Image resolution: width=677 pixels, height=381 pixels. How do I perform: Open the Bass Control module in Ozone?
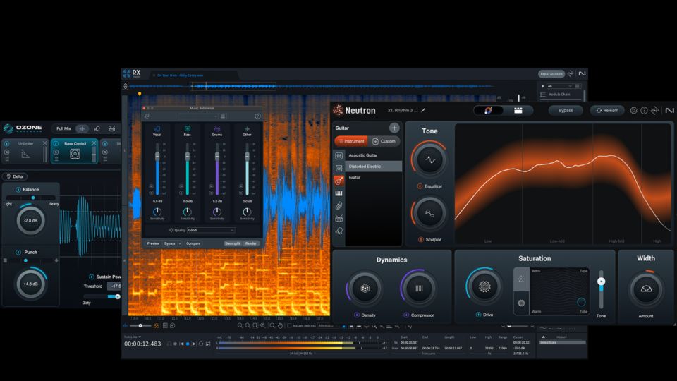click(75, 151)
